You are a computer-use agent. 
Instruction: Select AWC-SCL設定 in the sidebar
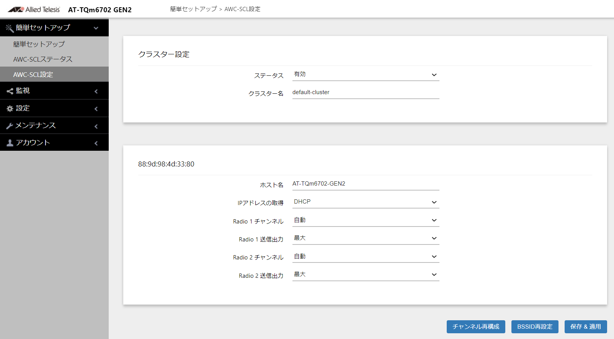coord(54,74)
